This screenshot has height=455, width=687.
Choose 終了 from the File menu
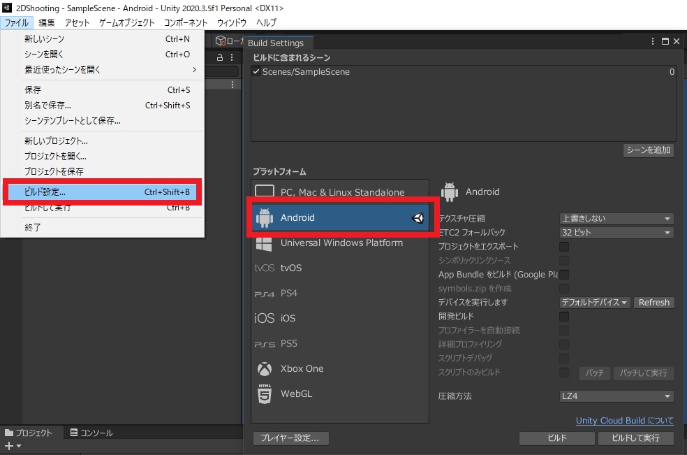[x=103, y=227]
